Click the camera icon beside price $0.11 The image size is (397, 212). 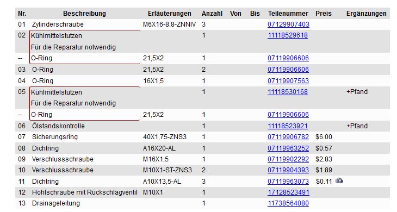click(339, 180)
